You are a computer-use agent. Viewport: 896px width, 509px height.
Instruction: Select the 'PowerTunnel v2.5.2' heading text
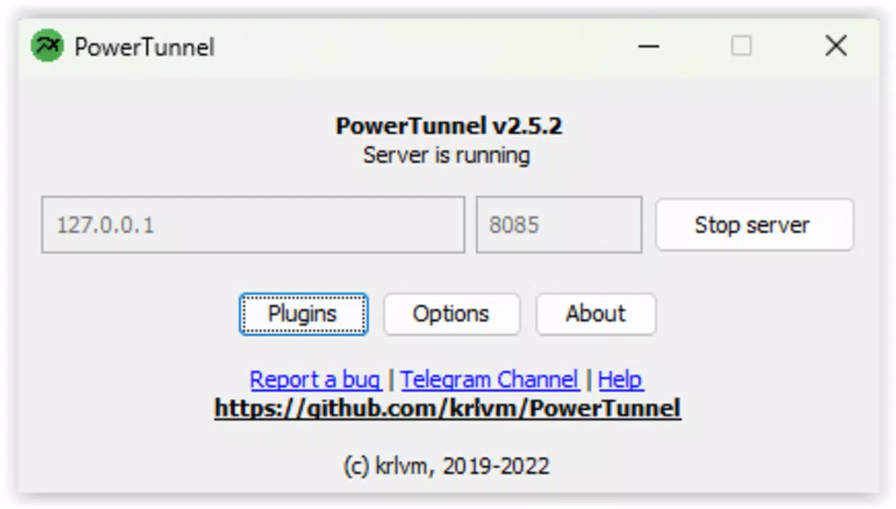449,126
